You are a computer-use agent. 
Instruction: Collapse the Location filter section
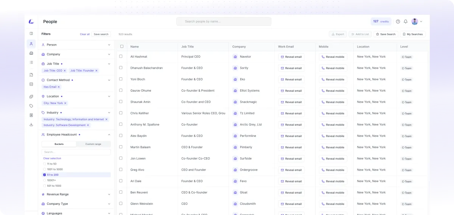(109, 96)
